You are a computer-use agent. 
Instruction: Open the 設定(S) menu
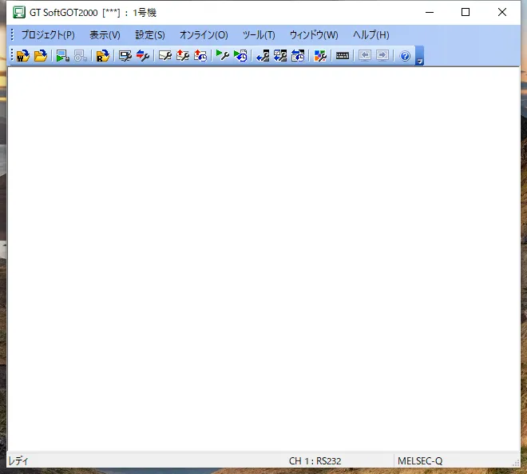(x=150, y=35)
